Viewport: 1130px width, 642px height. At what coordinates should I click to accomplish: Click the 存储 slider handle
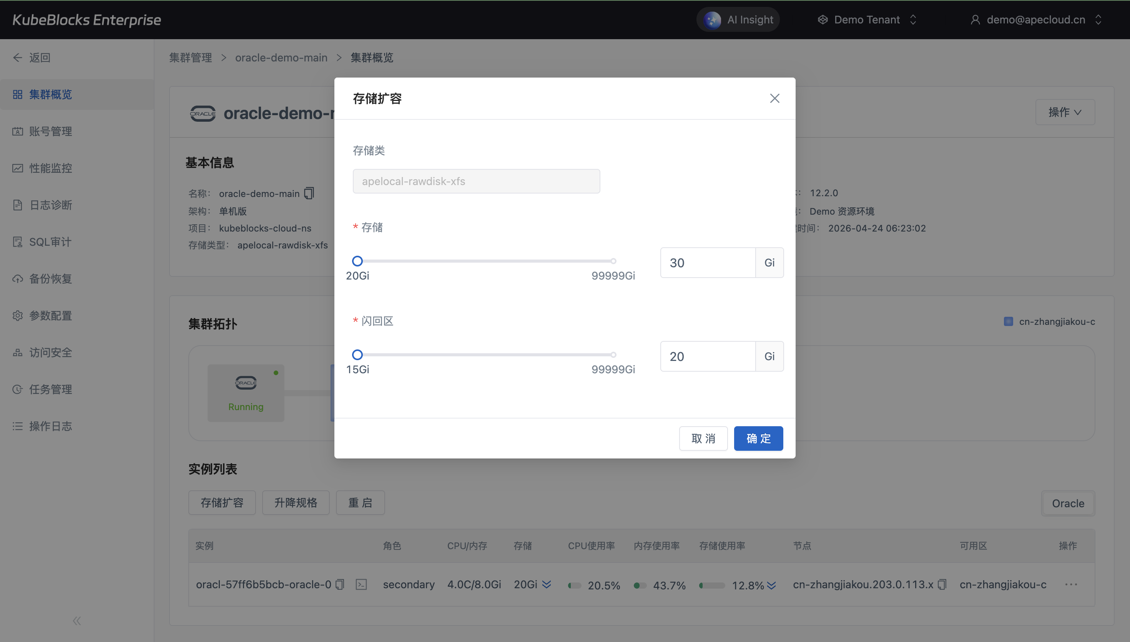(x=357, y=261)
